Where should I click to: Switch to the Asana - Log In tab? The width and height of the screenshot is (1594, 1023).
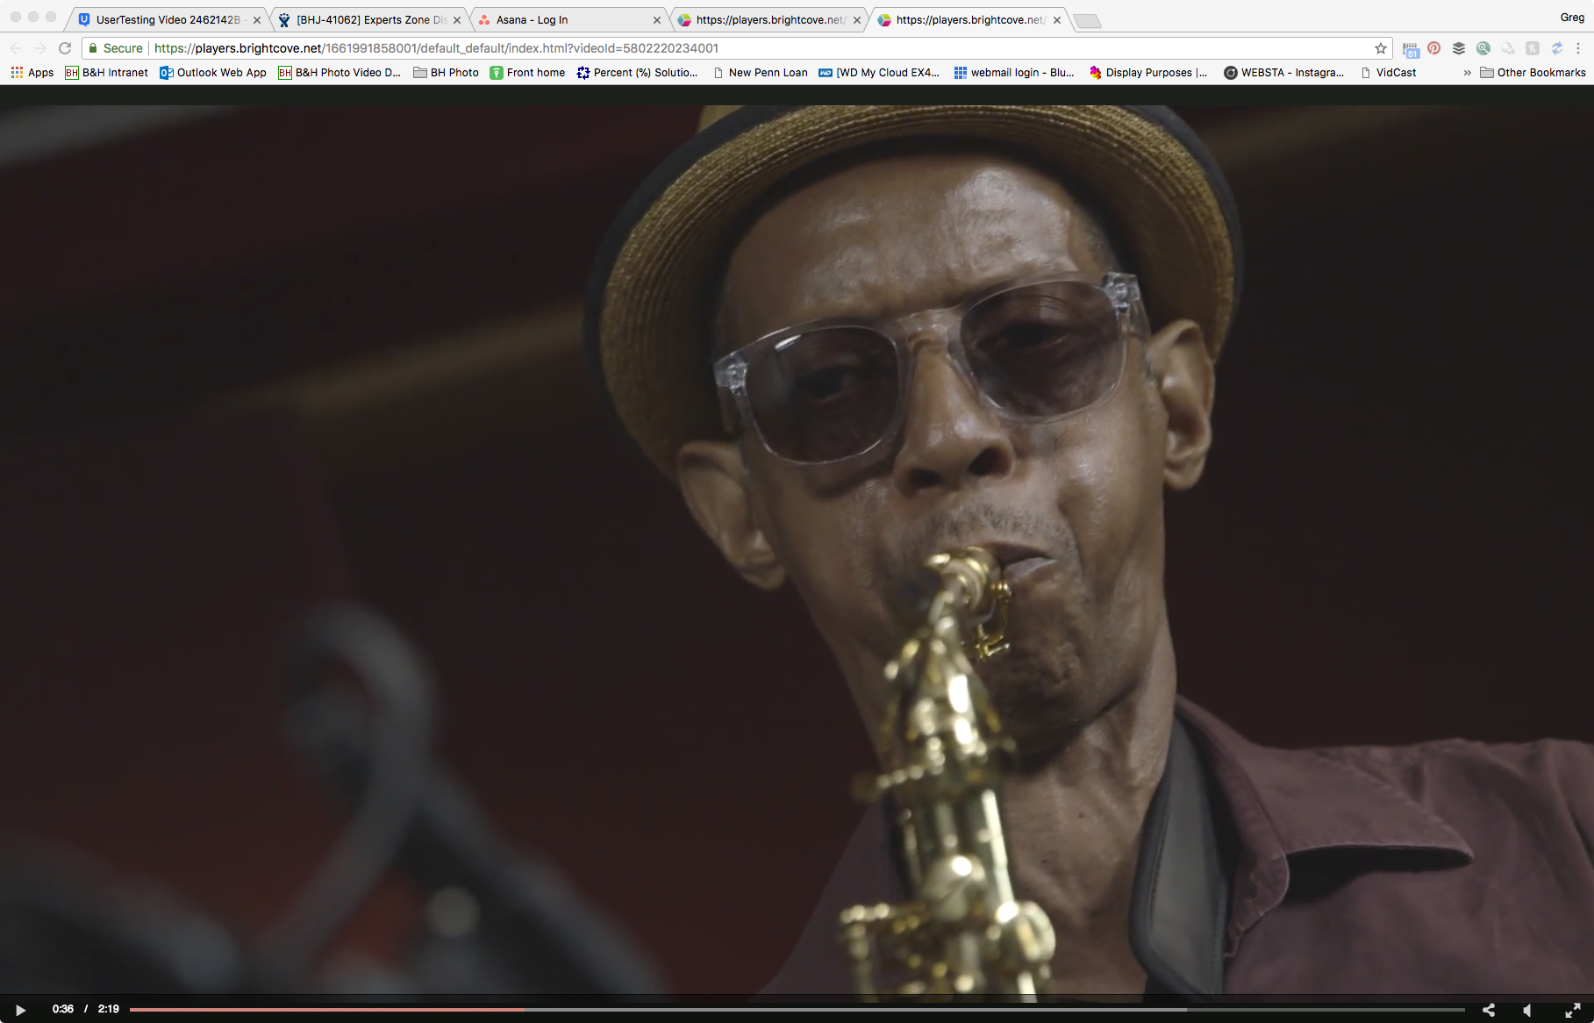(x=568, y=19)
